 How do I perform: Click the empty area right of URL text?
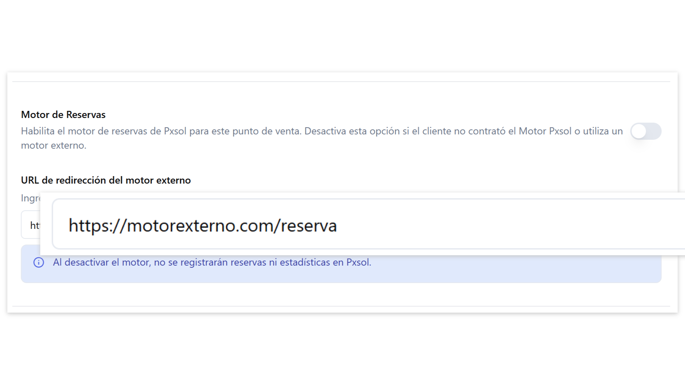pos(499,226)
